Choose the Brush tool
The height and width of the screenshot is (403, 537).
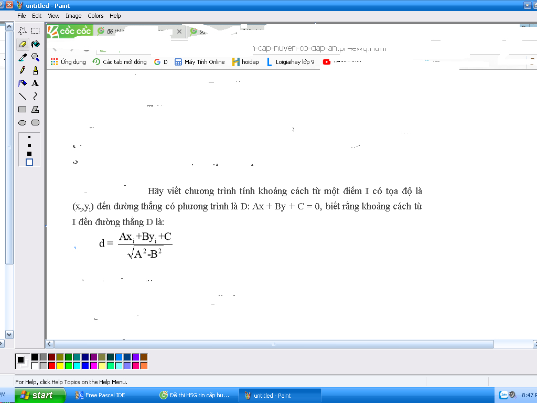point(35,70)
